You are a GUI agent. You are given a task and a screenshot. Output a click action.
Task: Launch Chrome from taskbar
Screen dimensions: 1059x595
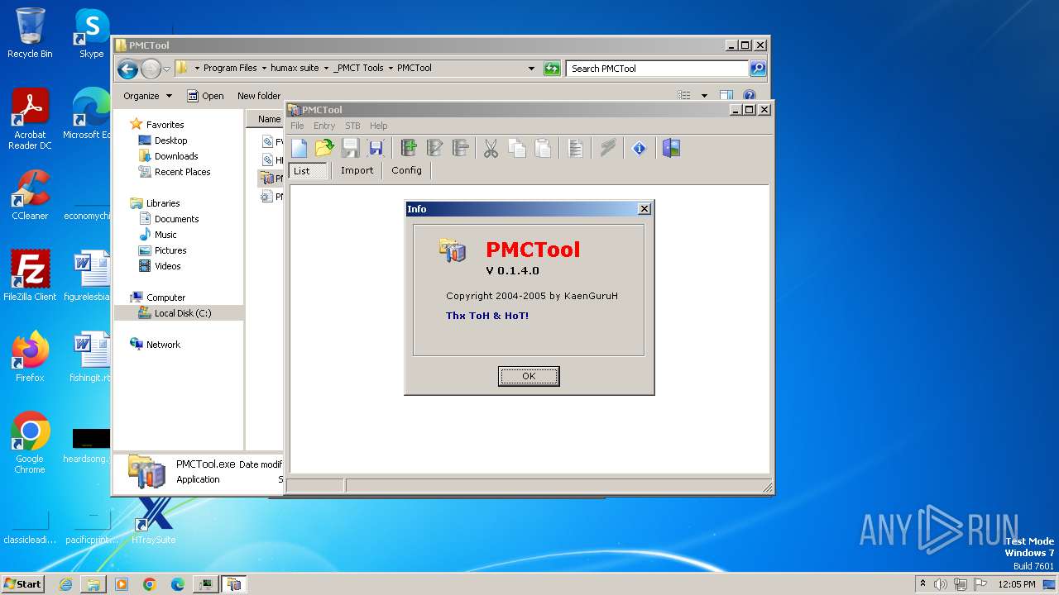(150, 584)
